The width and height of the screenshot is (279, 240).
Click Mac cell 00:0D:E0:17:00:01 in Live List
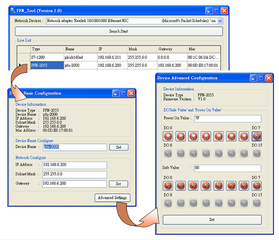pos(204,65)
